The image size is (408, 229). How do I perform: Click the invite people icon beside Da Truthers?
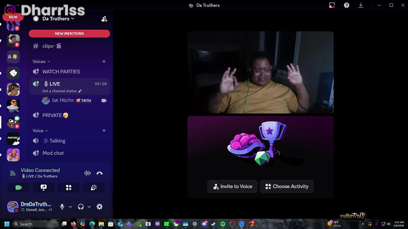click(x=104, y=19)
